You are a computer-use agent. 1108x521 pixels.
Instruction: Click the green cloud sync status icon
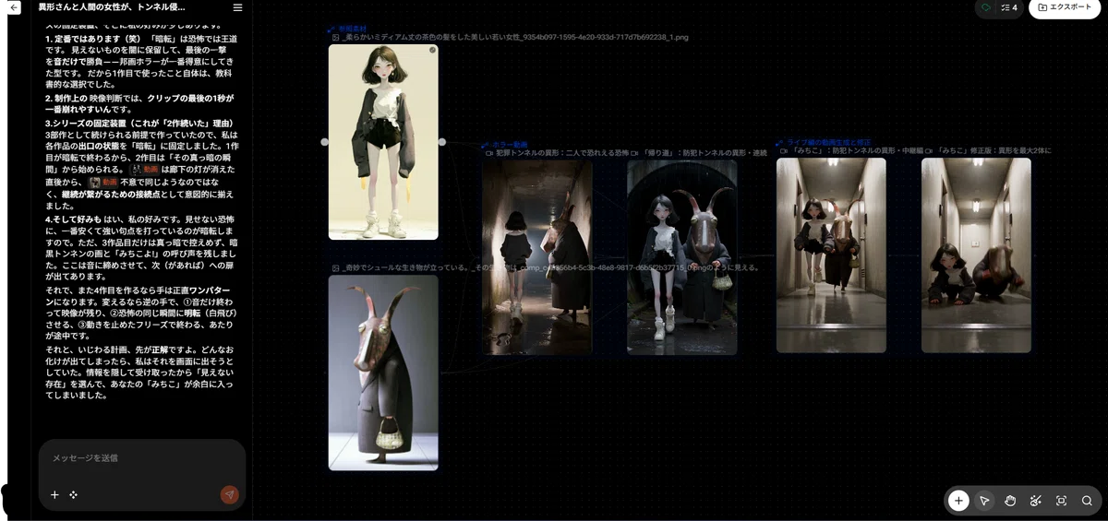986,7
